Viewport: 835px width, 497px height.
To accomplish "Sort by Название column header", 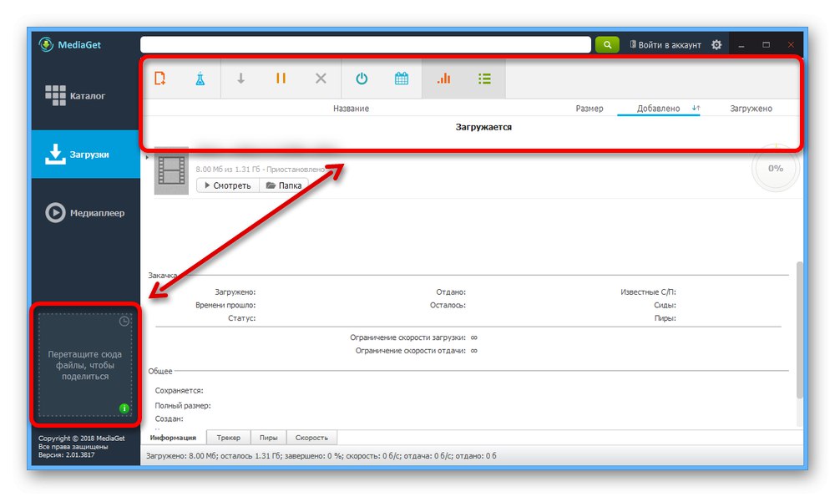I will pos(351,108).
